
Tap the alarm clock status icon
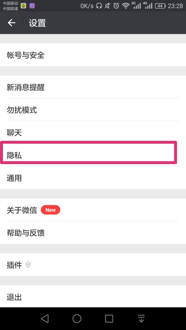click(116, 6)
